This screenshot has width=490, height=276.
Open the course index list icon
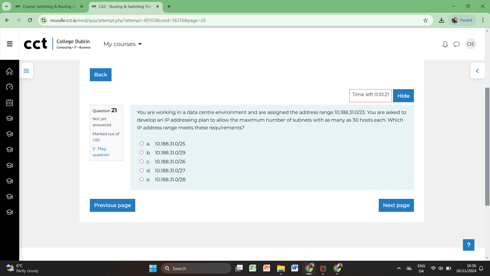point(26,71)
